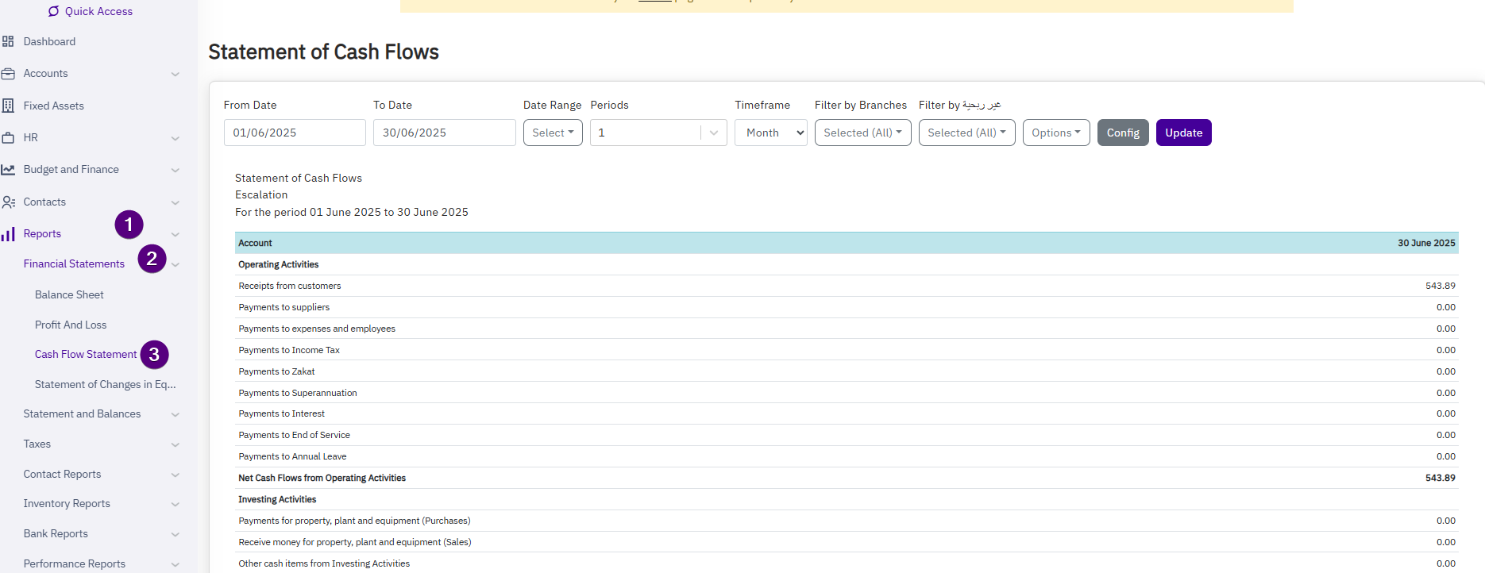The width and height of the screenshot is (1485, 573).
Task: Expand the Options dropdown
Action: pyautogui.click(x=1055, y=133)
